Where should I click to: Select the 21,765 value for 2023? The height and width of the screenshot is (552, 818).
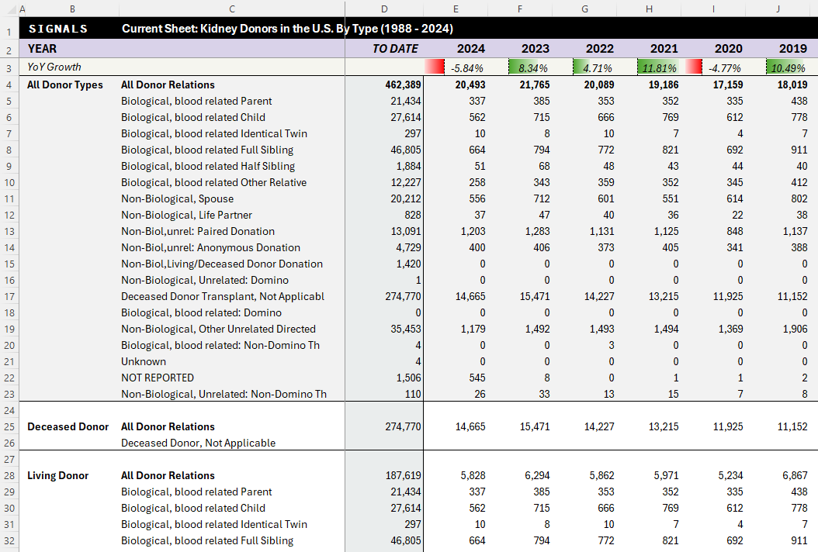535,85
